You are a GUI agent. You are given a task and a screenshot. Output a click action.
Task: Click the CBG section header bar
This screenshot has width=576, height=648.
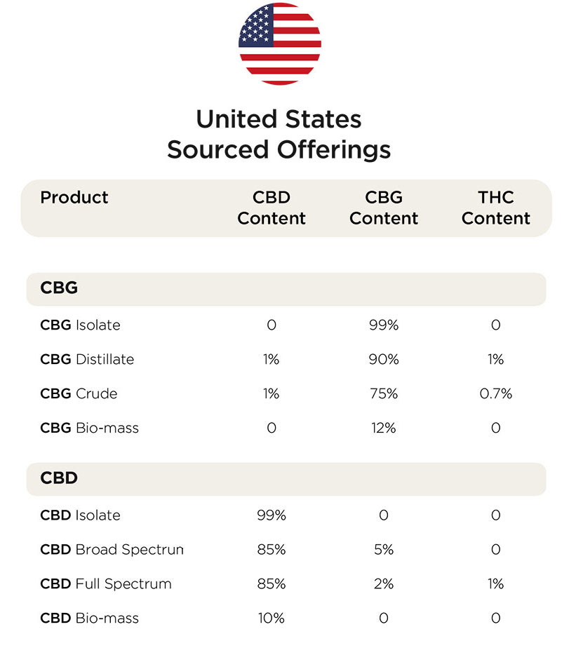286,289
